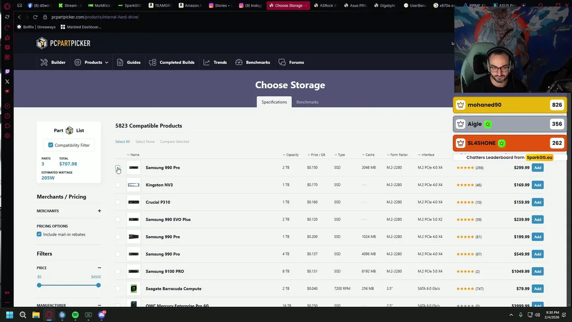Image resolution: width=572 pixels, height=322 pixels.
Task: Open the Samsung 9100 PRO product link
Action: click(164, 271)
